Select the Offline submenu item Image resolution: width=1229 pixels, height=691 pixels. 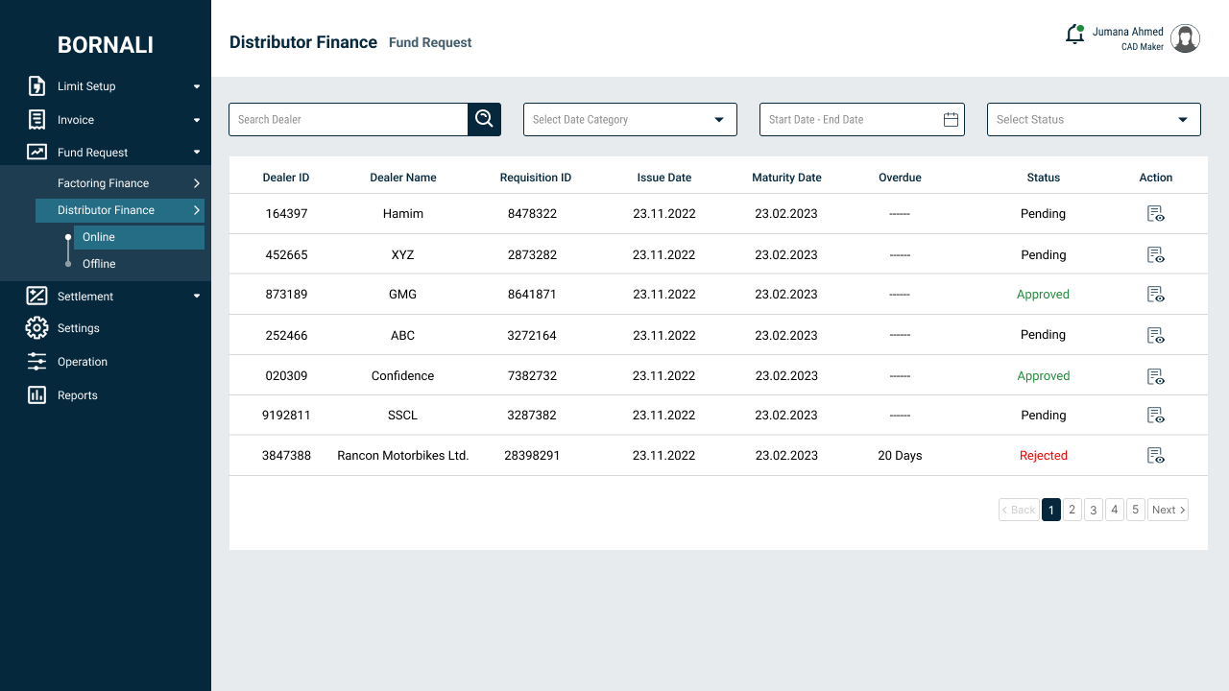point(99,264)
